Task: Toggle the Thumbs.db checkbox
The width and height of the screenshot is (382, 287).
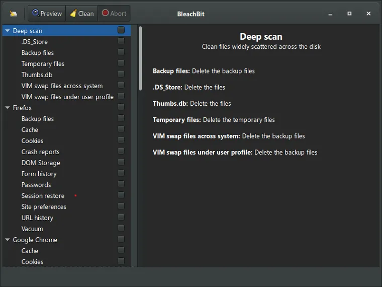Action: [121, 74]
